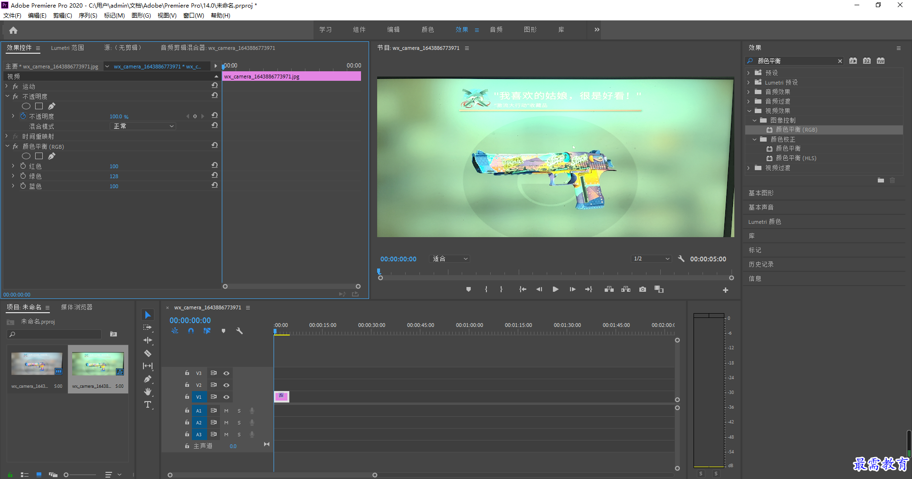Viewport: 912px width, 479px height.
Task: Select the Razor tool
Action: click(x=148, y=353)
